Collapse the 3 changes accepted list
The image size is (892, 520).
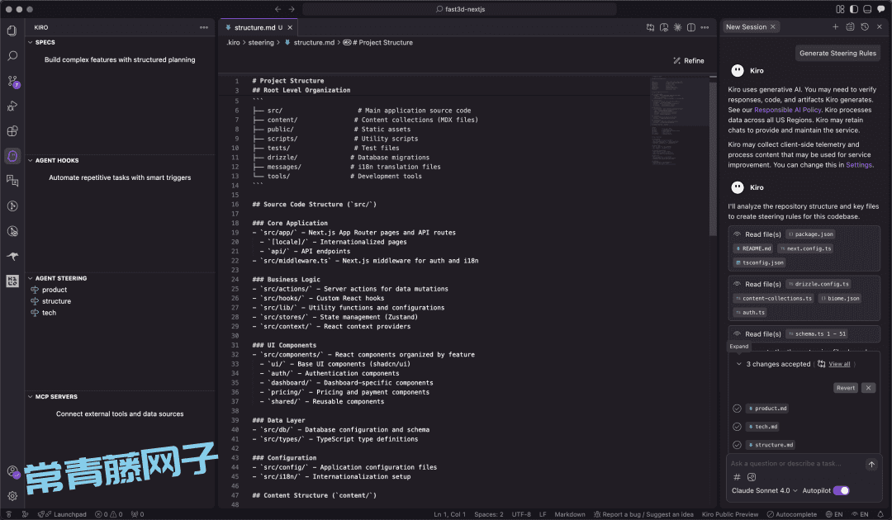(739, 364)
